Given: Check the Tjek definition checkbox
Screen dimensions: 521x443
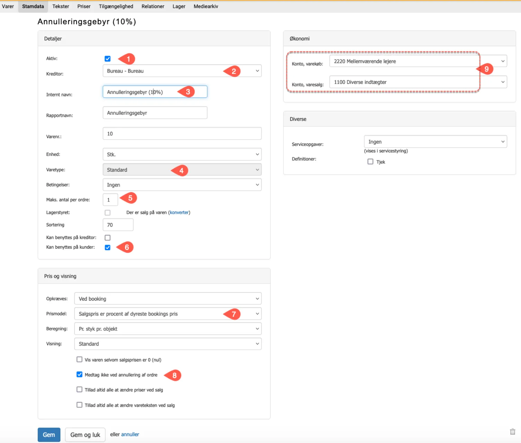Looking at the screenshot, I should [370, 162].
